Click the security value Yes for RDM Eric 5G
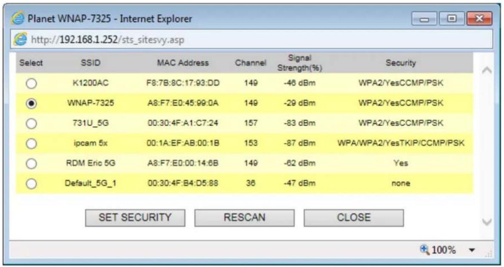This screenshot has height=267, width=504. point(401,163)
